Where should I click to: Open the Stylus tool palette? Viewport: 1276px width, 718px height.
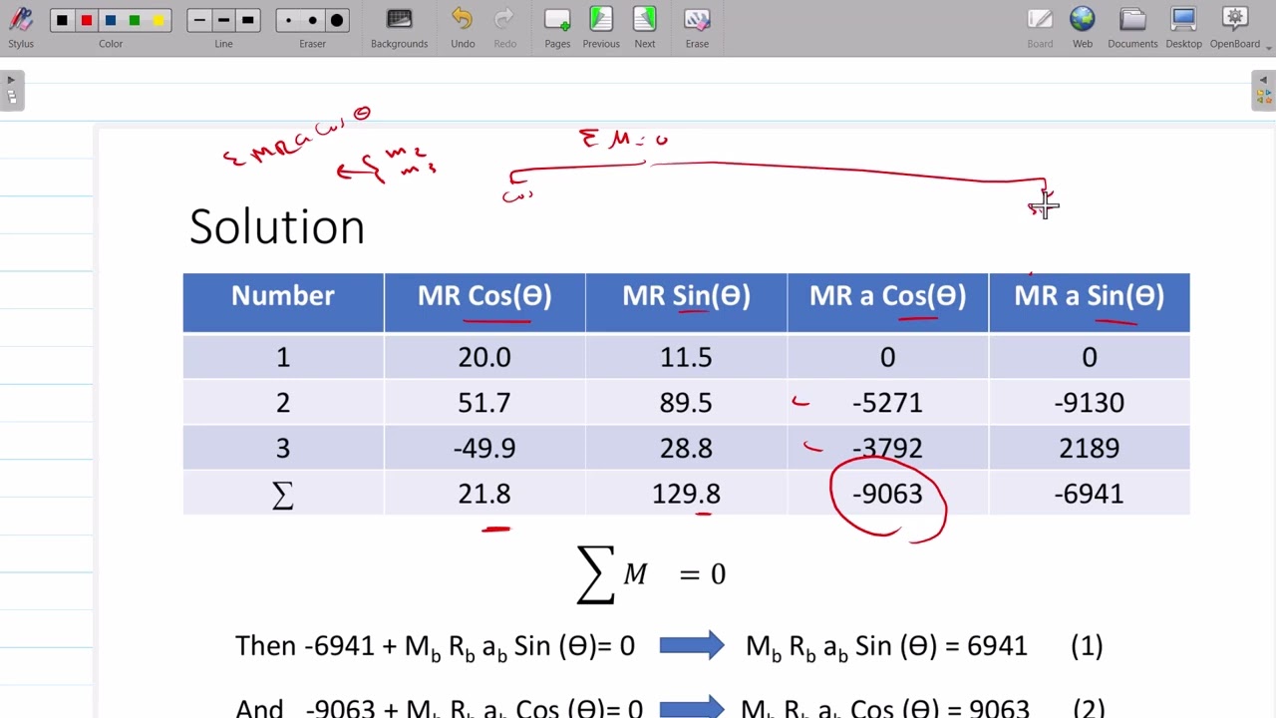pyautogui.click(x=20, y=27)
